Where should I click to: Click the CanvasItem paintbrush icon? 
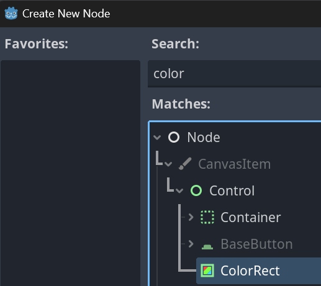(185, 164)
